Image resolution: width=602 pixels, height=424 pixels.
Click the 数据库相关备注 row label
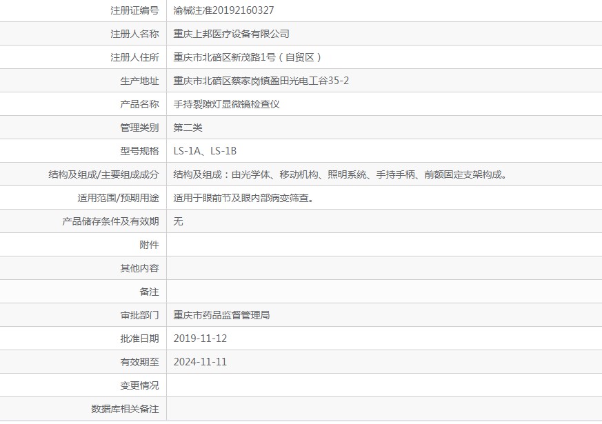point(125,409)
